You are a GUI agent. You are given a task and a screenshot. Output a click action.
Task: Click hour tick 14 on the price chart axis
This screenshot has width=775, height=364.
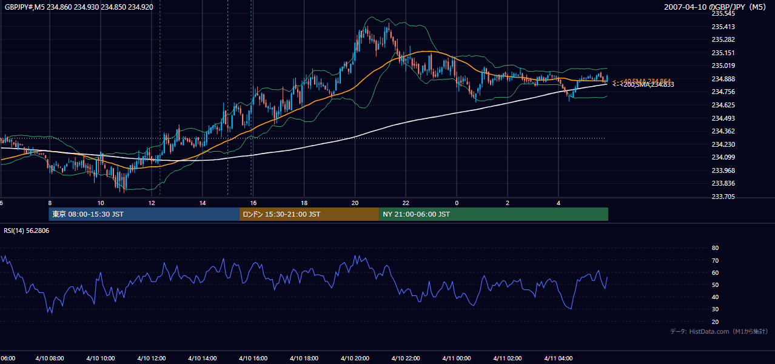click(203, 203)
